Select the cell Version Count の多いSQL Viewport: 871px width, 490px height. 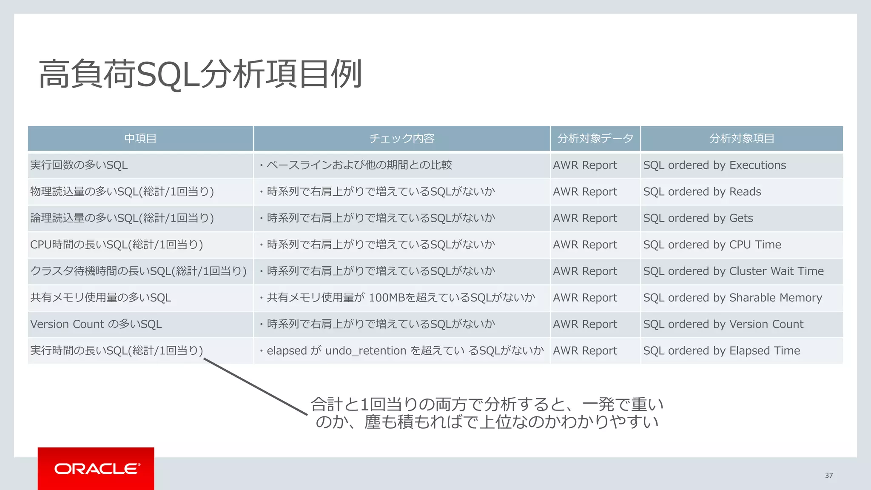pos(140,324)
